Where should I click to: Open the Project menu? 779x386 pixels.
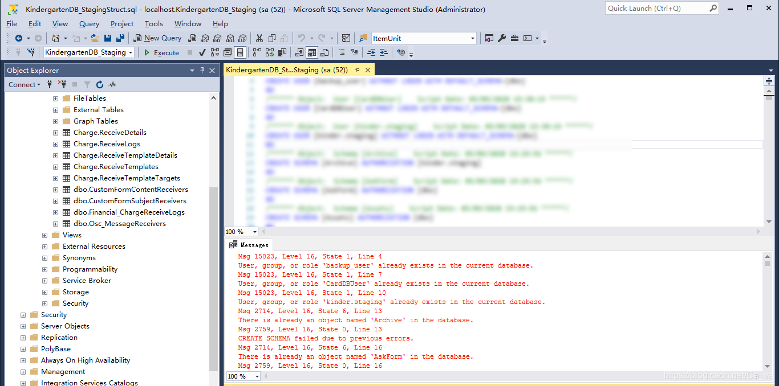pyautogui.click(x=122, y=23)
